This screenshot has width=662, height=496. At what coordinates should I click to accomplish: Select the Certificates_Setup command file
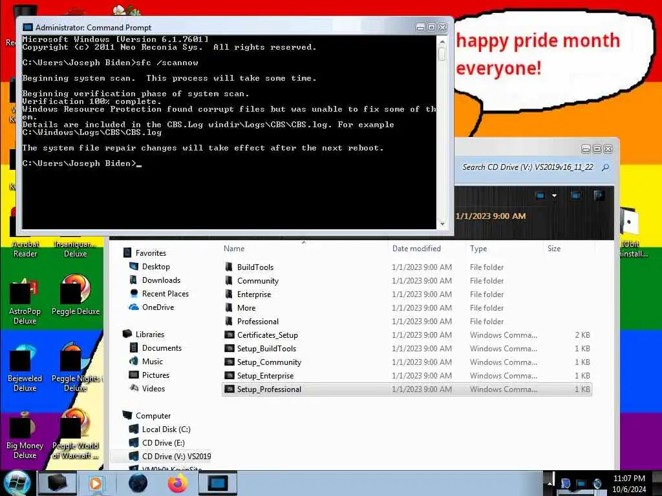coord(407,335)
